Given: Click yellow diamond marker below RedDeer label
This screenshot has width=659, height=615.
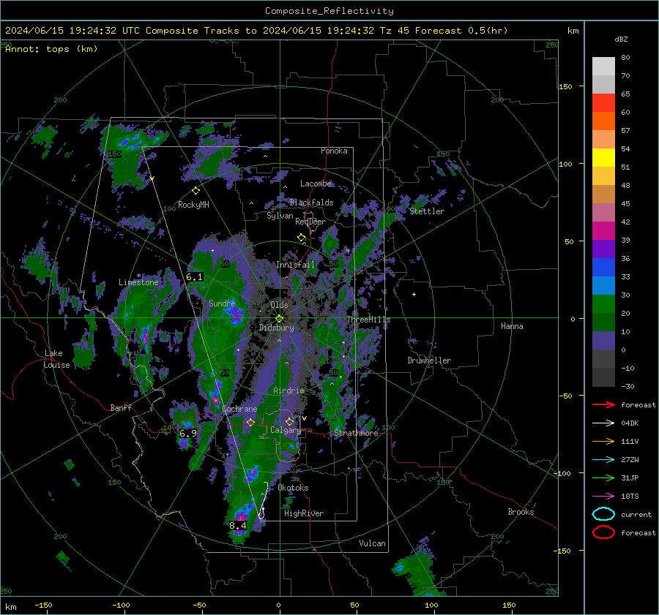Looking at the screenshot, I should (x=302, y=238).
